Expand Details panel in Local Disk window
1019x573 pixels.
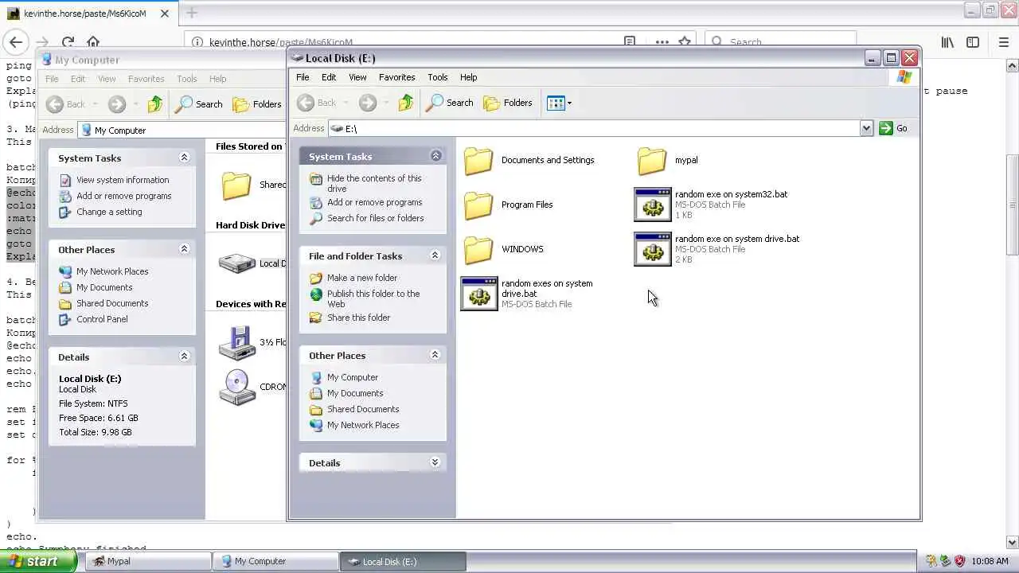435,462
